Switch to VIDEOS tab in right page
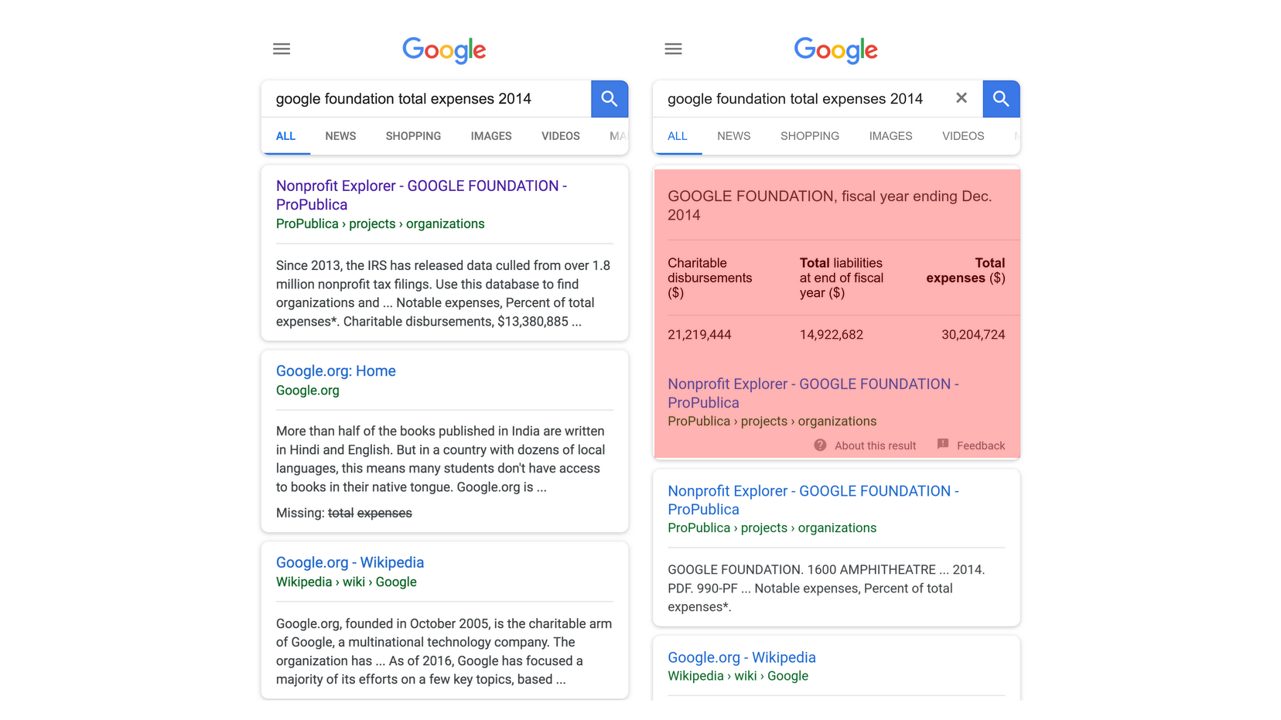1281x720 pixels. coord(963,136)
